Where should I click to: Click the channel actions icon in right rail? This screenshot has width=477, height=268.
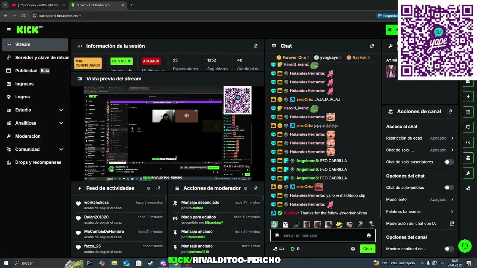tap(468, 158)
